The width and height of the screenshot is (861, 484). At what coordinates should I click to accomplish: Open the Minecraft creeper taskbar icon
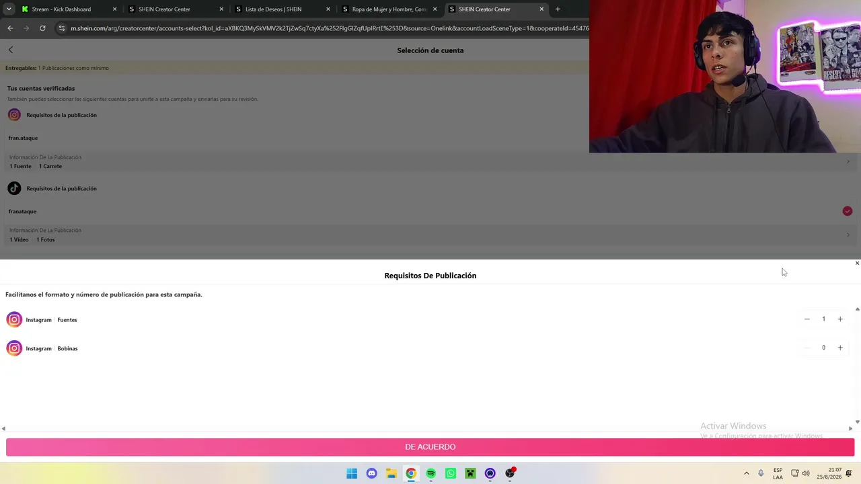(x=470, y=473)
